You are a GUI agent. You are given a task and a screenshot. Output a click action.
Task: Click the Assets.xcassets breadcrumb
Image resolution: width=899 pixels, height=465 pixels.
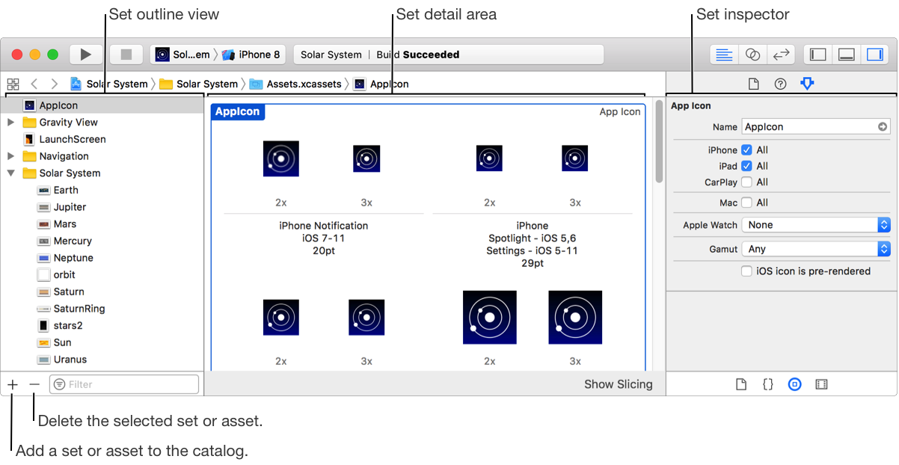[x=295, y=84]
